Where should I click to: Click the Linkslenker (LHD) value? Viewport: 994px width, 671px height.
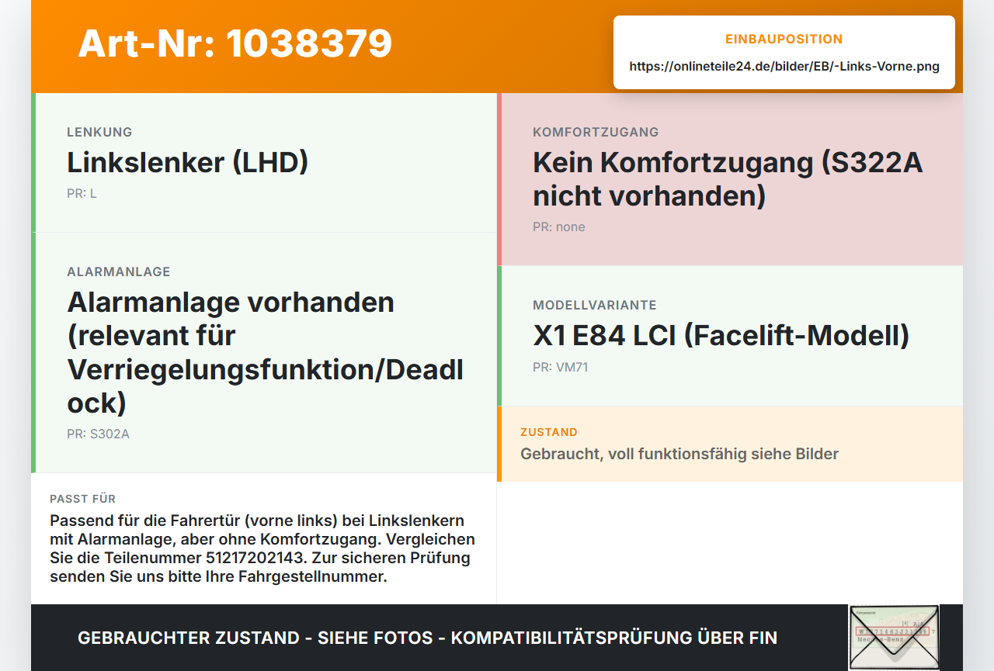tap(188, 163)
